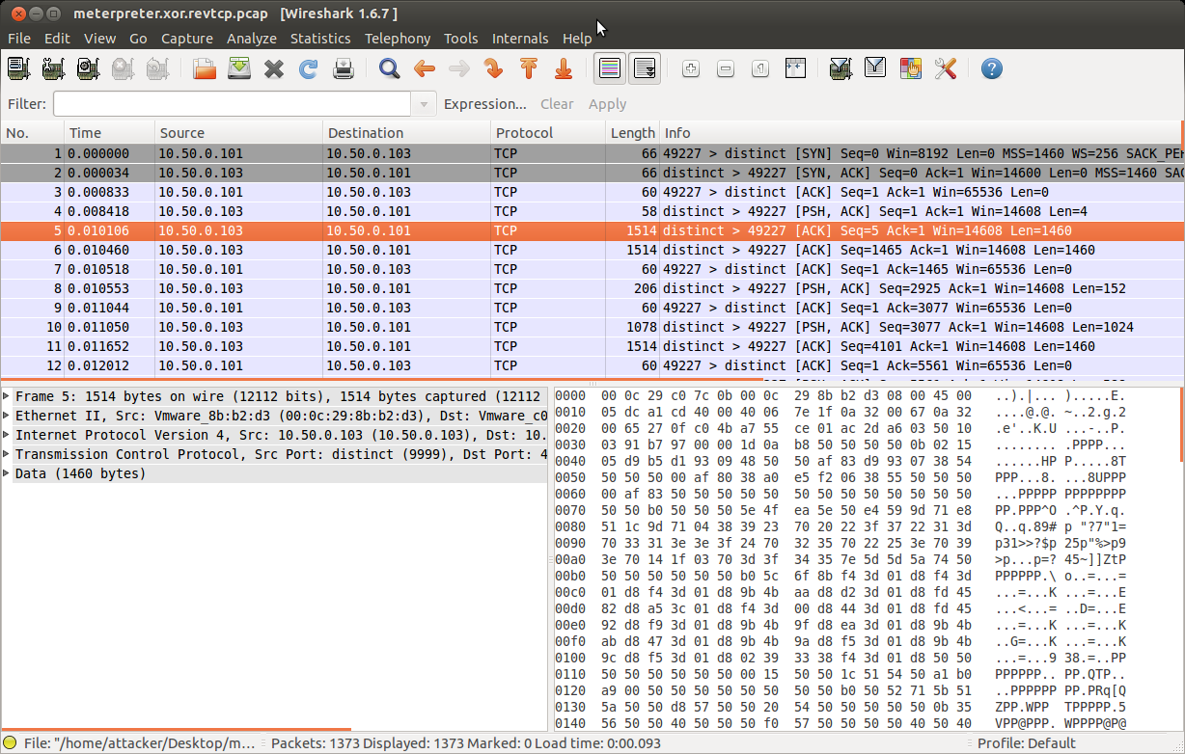Open Preferences with the tools icon
The height and width of the screenshot is (754, 1185).
click(945, 68)
